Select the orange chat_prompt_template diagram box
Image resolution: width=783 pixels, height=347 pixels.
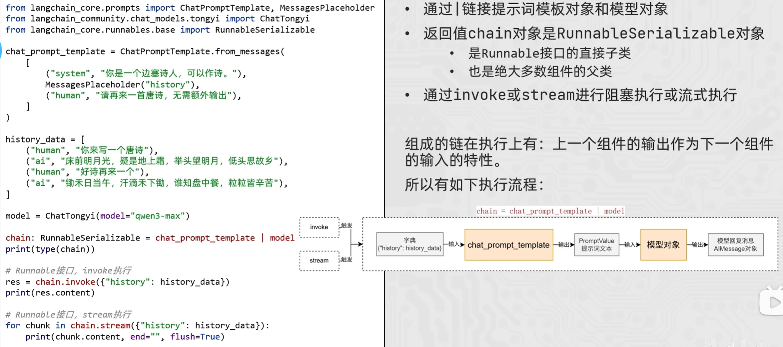pos(508,245)
